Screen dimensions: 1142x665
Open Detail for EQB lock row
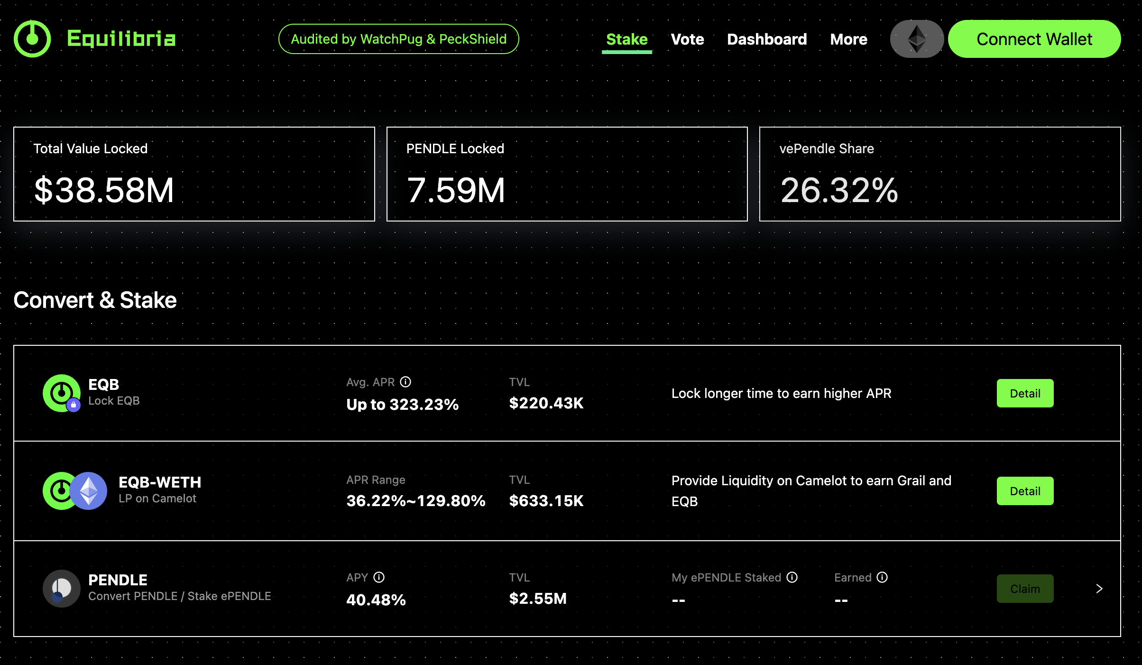coord(1025,393)
